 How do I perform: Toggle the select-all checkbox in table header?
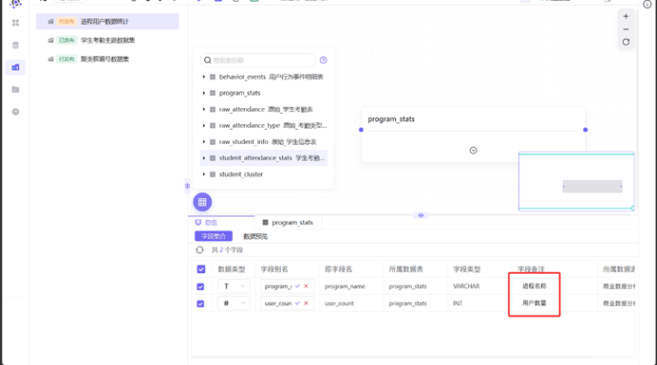pos(201,269)
